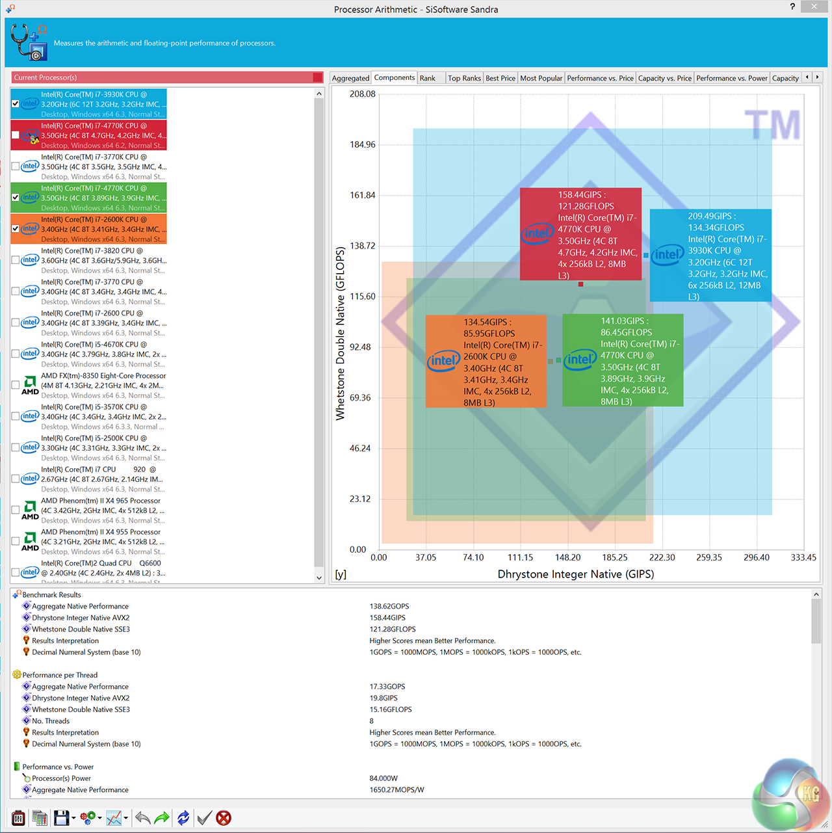Save results with the floppy disk icon
The width and height of the screenshot is (832, 833).
[x=61, y=818]
